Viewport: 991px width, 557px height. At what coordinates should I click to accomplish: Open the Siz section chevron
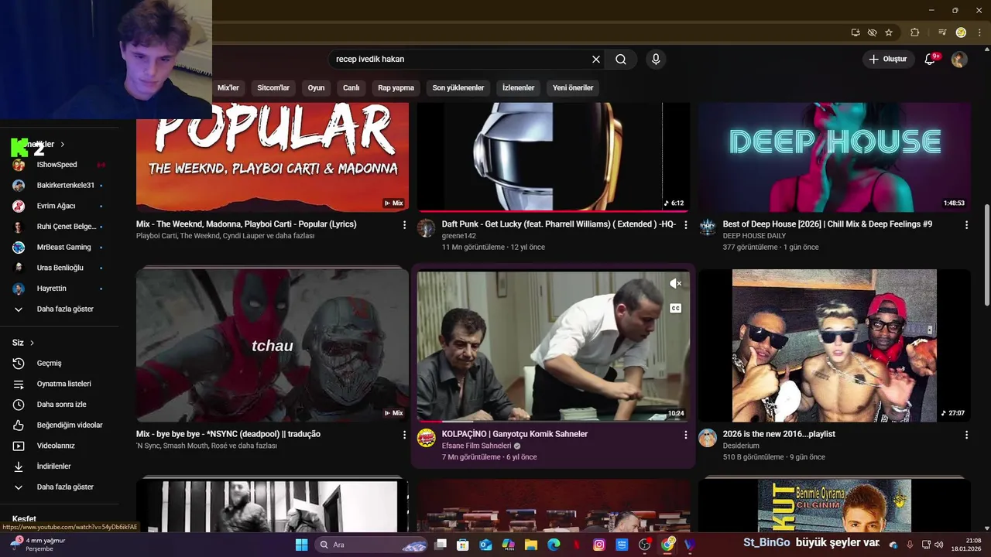click(x=32, y=343)
